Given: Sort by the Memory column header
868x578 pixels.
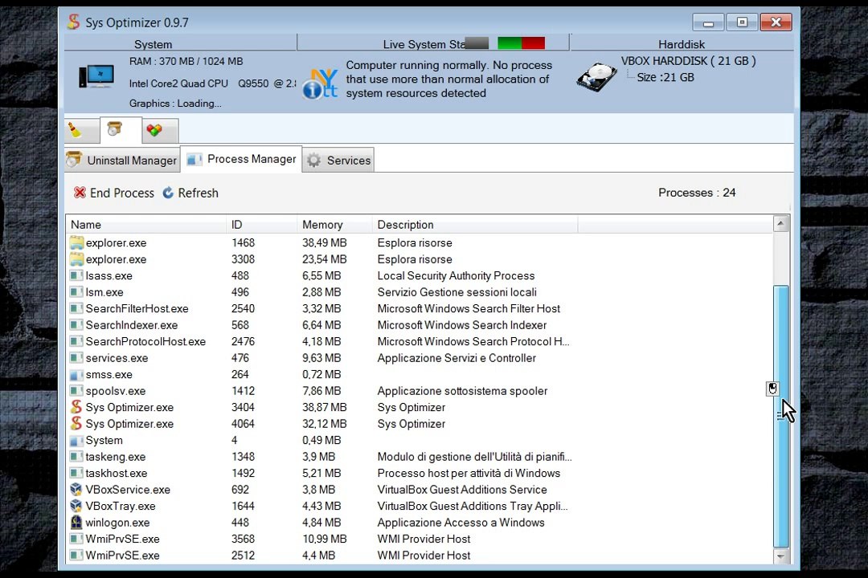Looking at the screenshot, I should coord(334,225).
